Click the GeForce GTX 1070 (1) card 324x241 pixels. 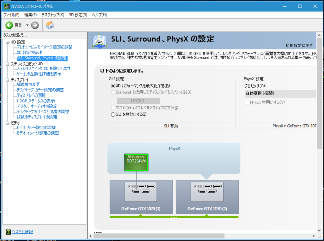pyautogui.click(x=141, y=197)
